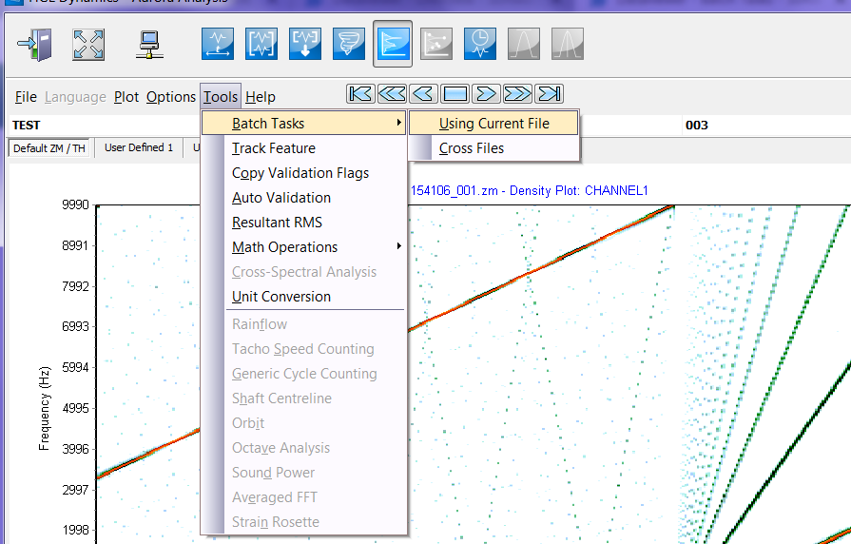Step back one record with left arrow
851x544 pixels.
[x=423, y=94]
